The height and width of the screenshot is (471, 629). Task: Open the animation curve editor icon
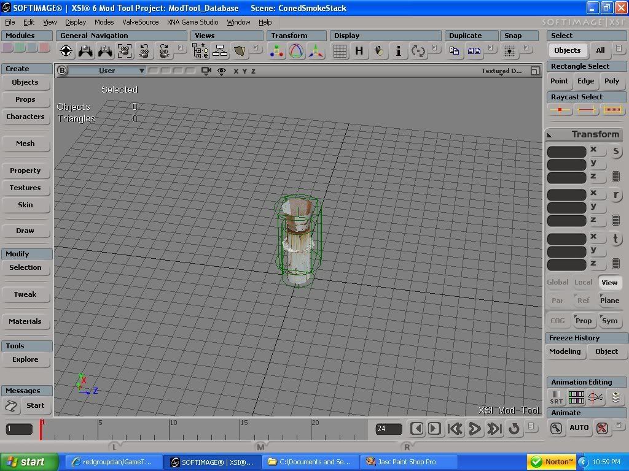596,397
